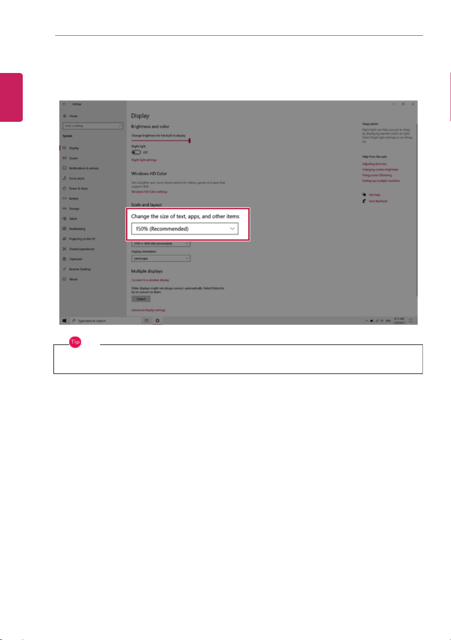Click the brightness slider for built-in display
The image size is (451, 640).
(x=160, y=141)
